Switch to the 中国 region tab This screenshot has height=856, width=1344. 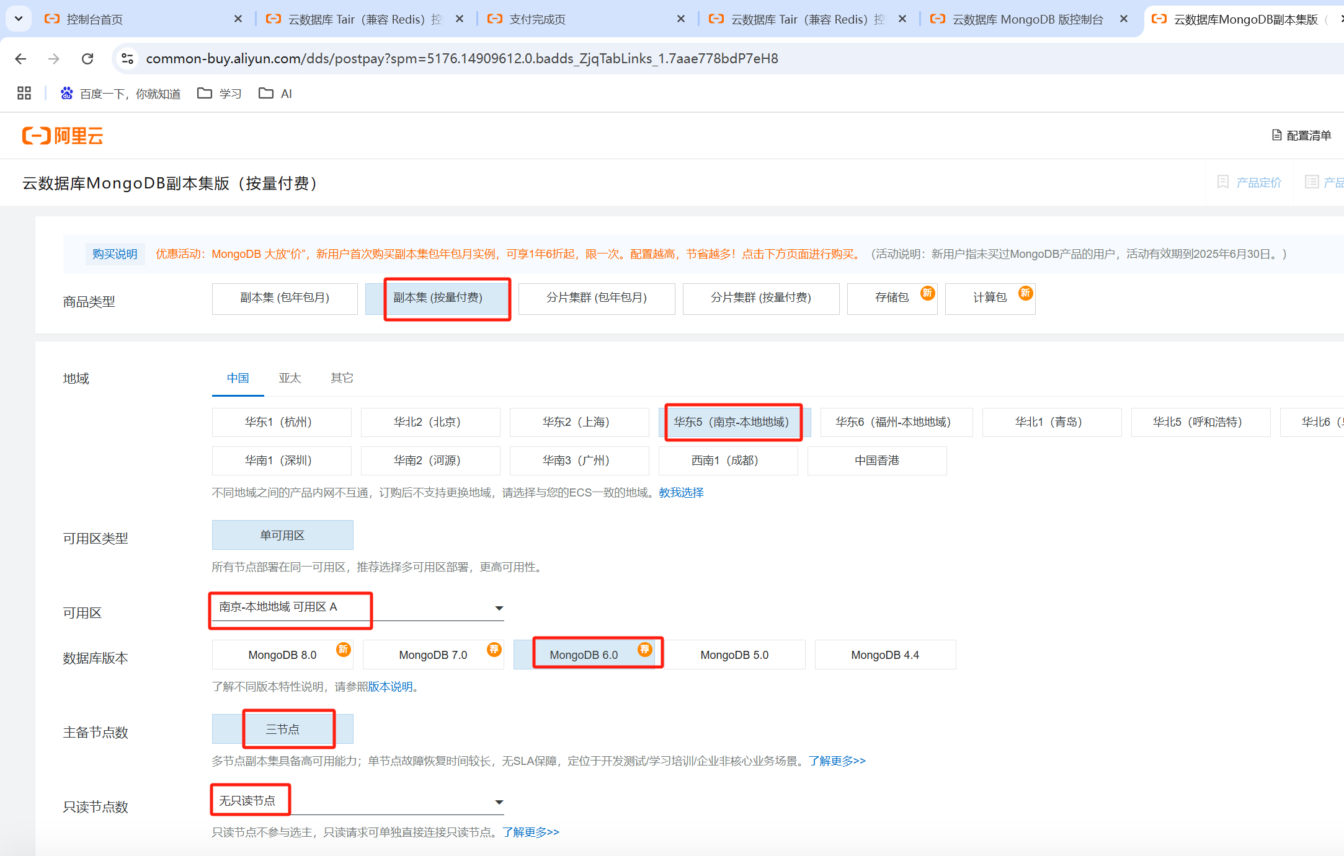pyautogui.click(x=238, y=378)
